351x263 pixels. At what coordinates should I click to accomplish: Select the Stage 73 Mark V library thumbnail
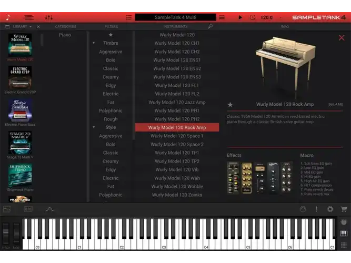(20, 143)
